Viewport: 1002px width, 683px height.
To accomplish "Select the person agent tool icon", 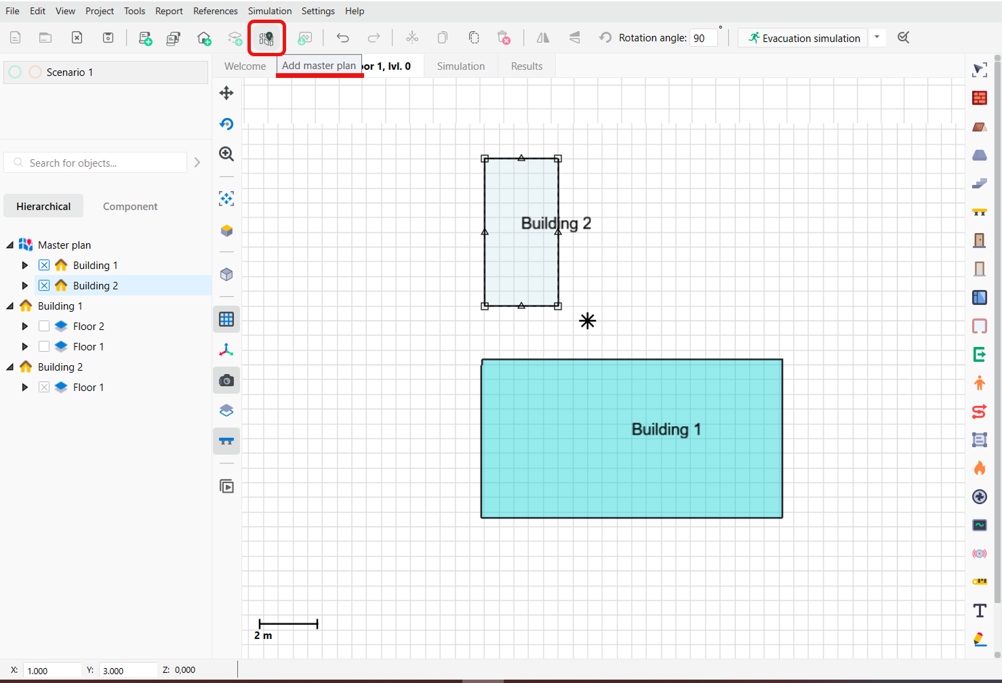I will (x=980, y=383).
